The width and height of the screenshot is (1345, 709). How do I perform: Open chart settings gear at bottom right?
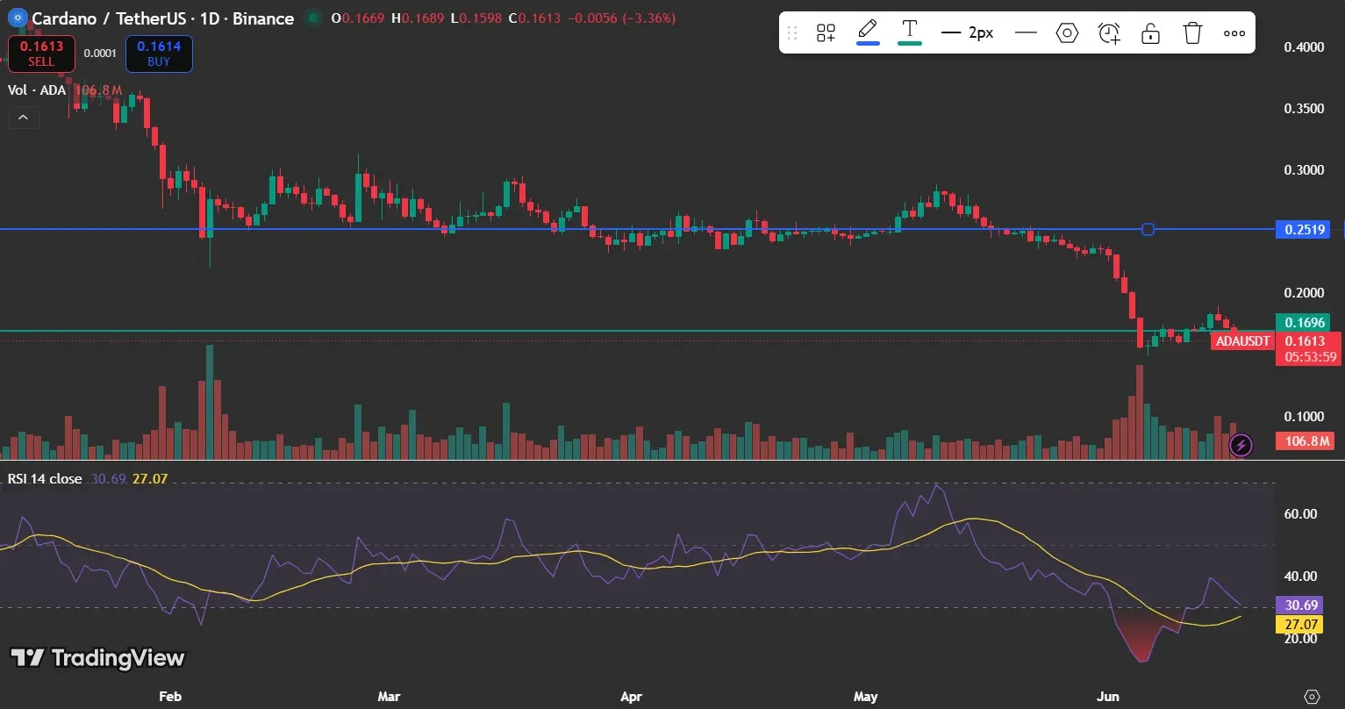tap(1313, 697)
